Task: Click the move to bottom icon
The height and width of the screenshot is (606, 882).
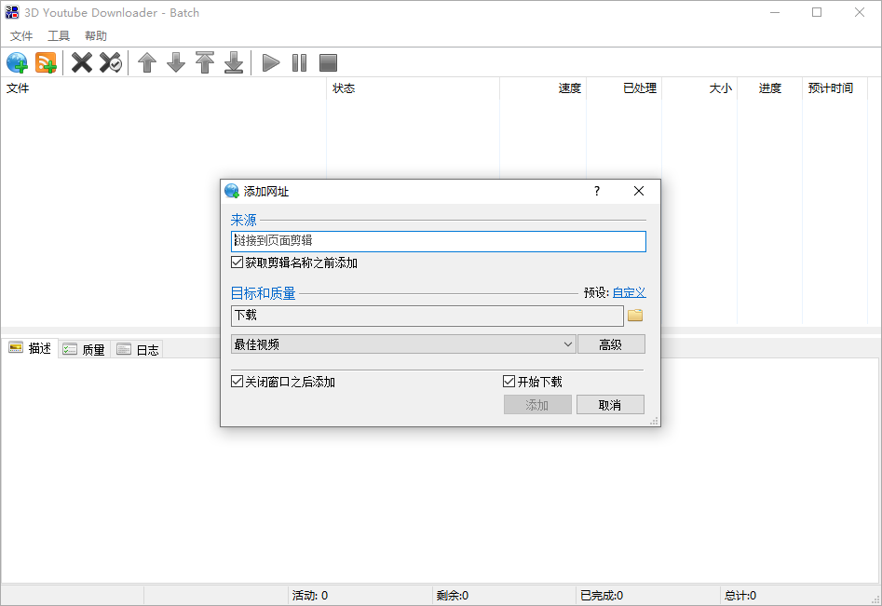Action: click(x=234, y=62)
